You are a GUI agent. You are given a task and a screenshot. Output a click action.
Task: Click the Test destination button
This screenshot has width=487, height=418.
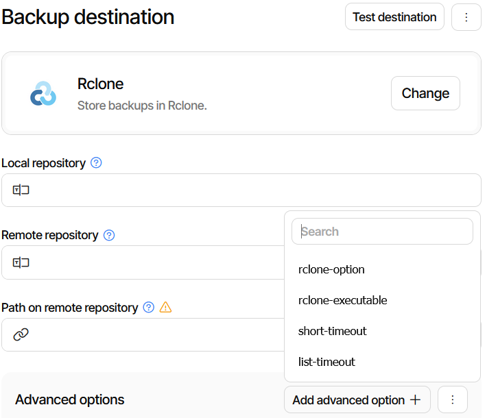pos(394,17)
